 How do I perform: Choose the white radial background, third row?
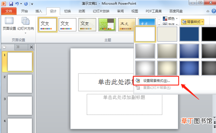[145, 68]
